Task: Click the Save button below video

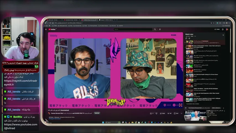Action: click(176, 113)
